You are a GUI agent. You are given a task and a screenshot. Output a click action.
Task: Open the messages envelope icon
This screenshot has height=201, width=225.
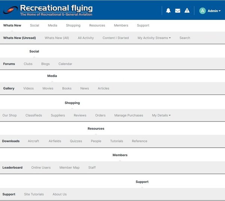click(177, 11)
